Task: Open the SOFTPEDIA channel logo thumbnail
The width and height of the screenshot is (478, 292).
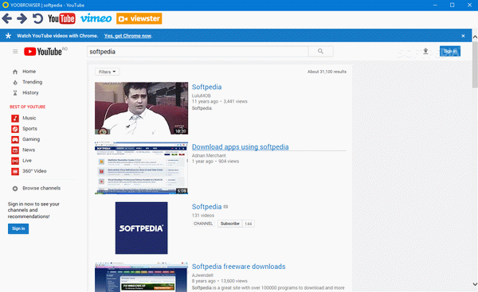Action: (142, 228)
